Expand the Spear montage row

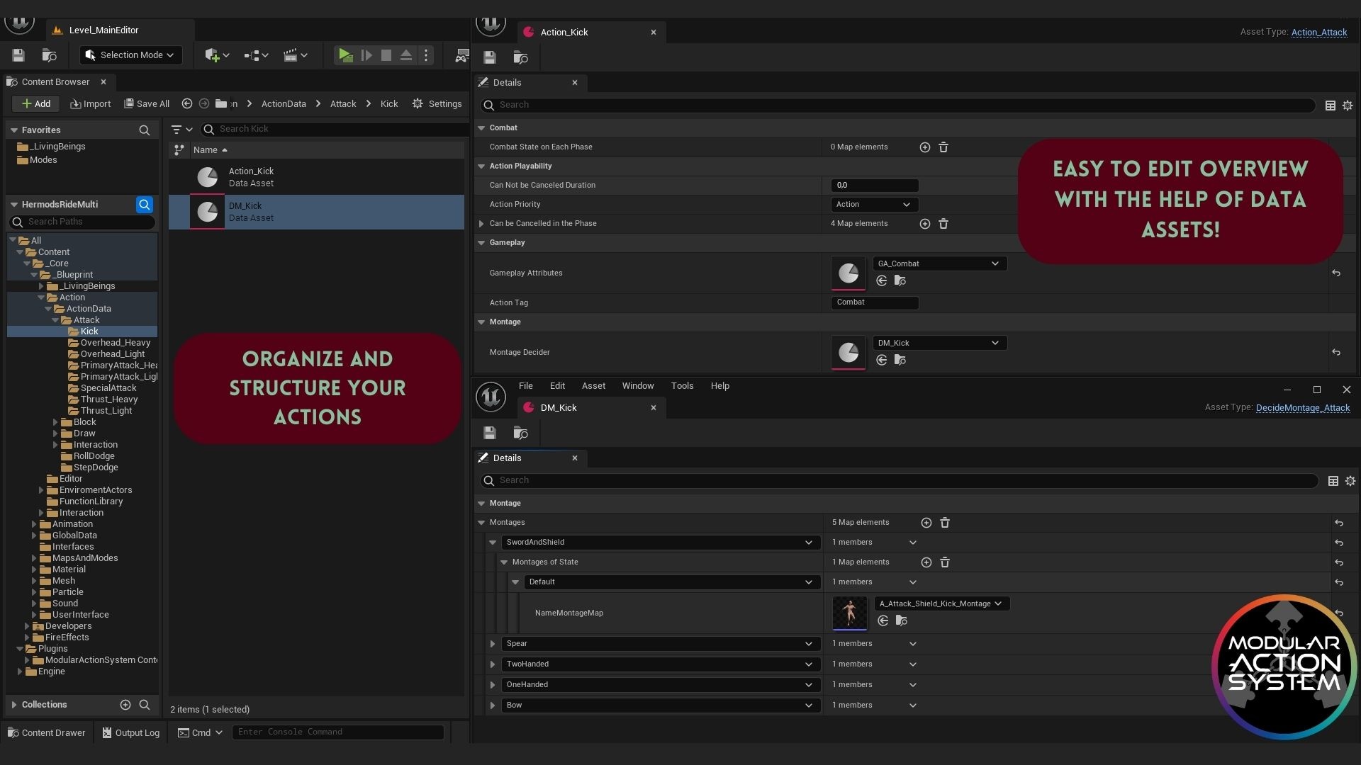(492, 644)
